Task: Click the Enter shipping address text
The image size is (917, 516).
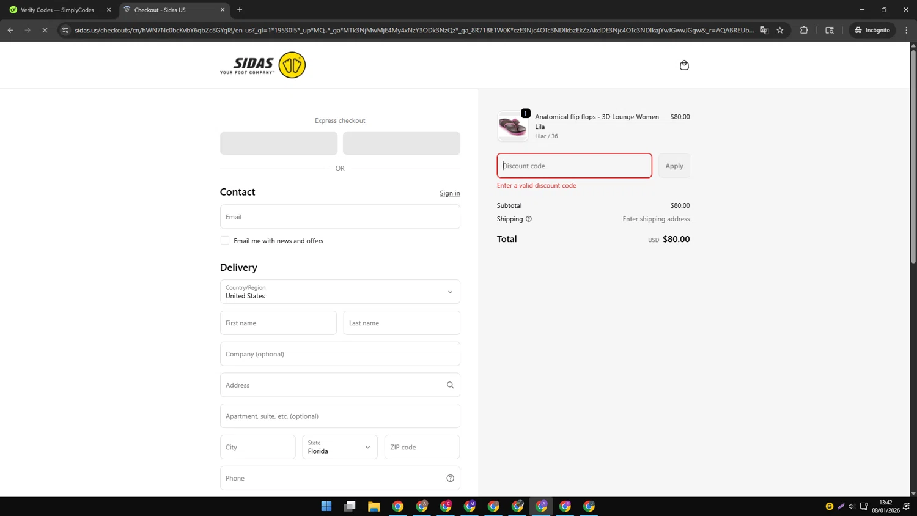Action: click(x=656, y=219)
